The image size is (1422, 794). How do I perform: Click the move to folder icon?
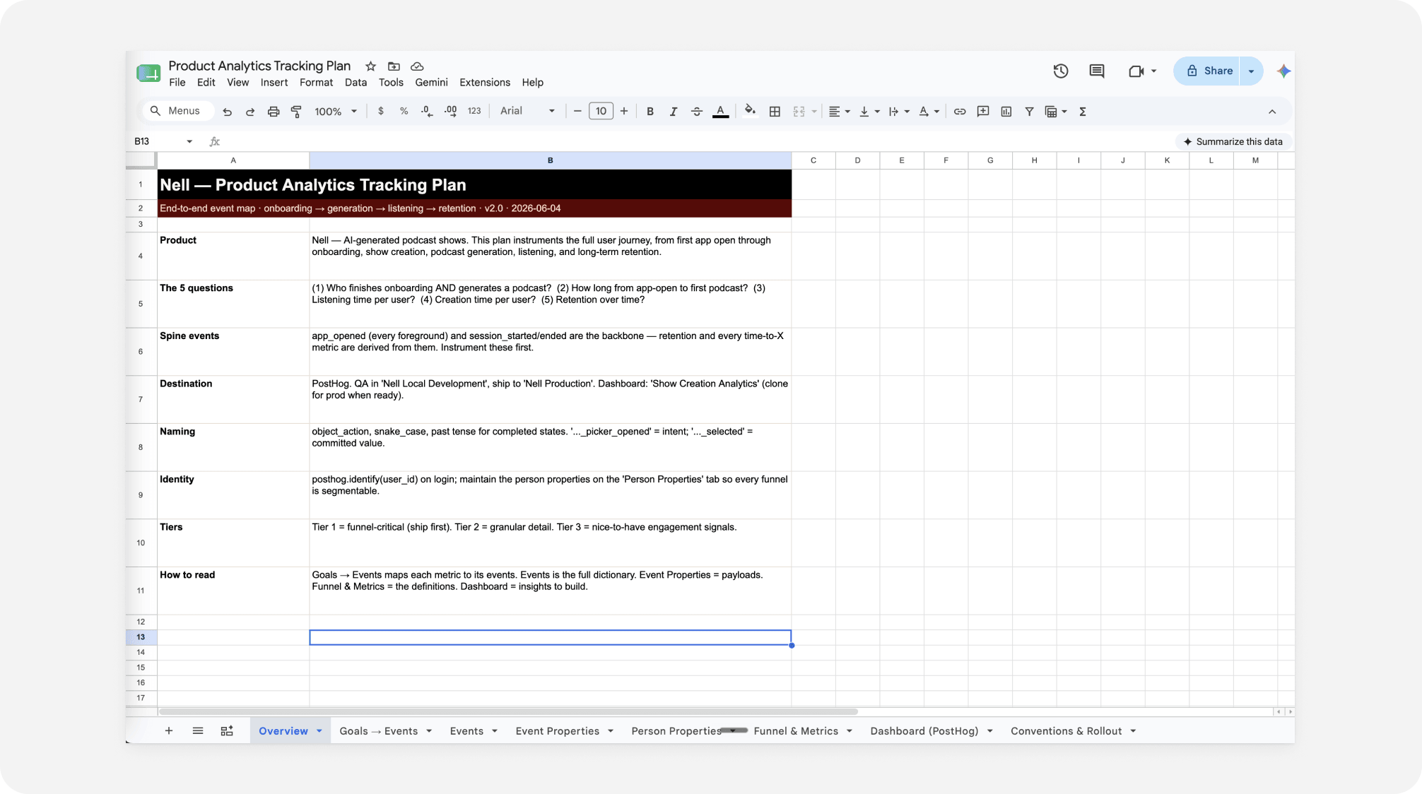[x=394, y=66]
